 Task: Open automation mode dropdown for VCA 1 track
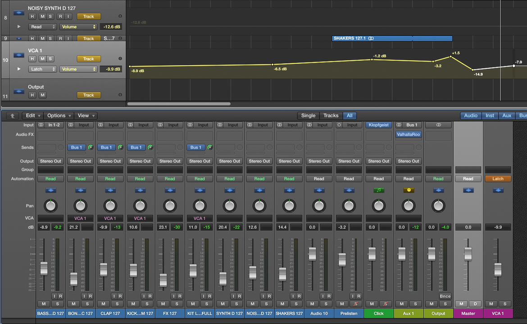42,69
